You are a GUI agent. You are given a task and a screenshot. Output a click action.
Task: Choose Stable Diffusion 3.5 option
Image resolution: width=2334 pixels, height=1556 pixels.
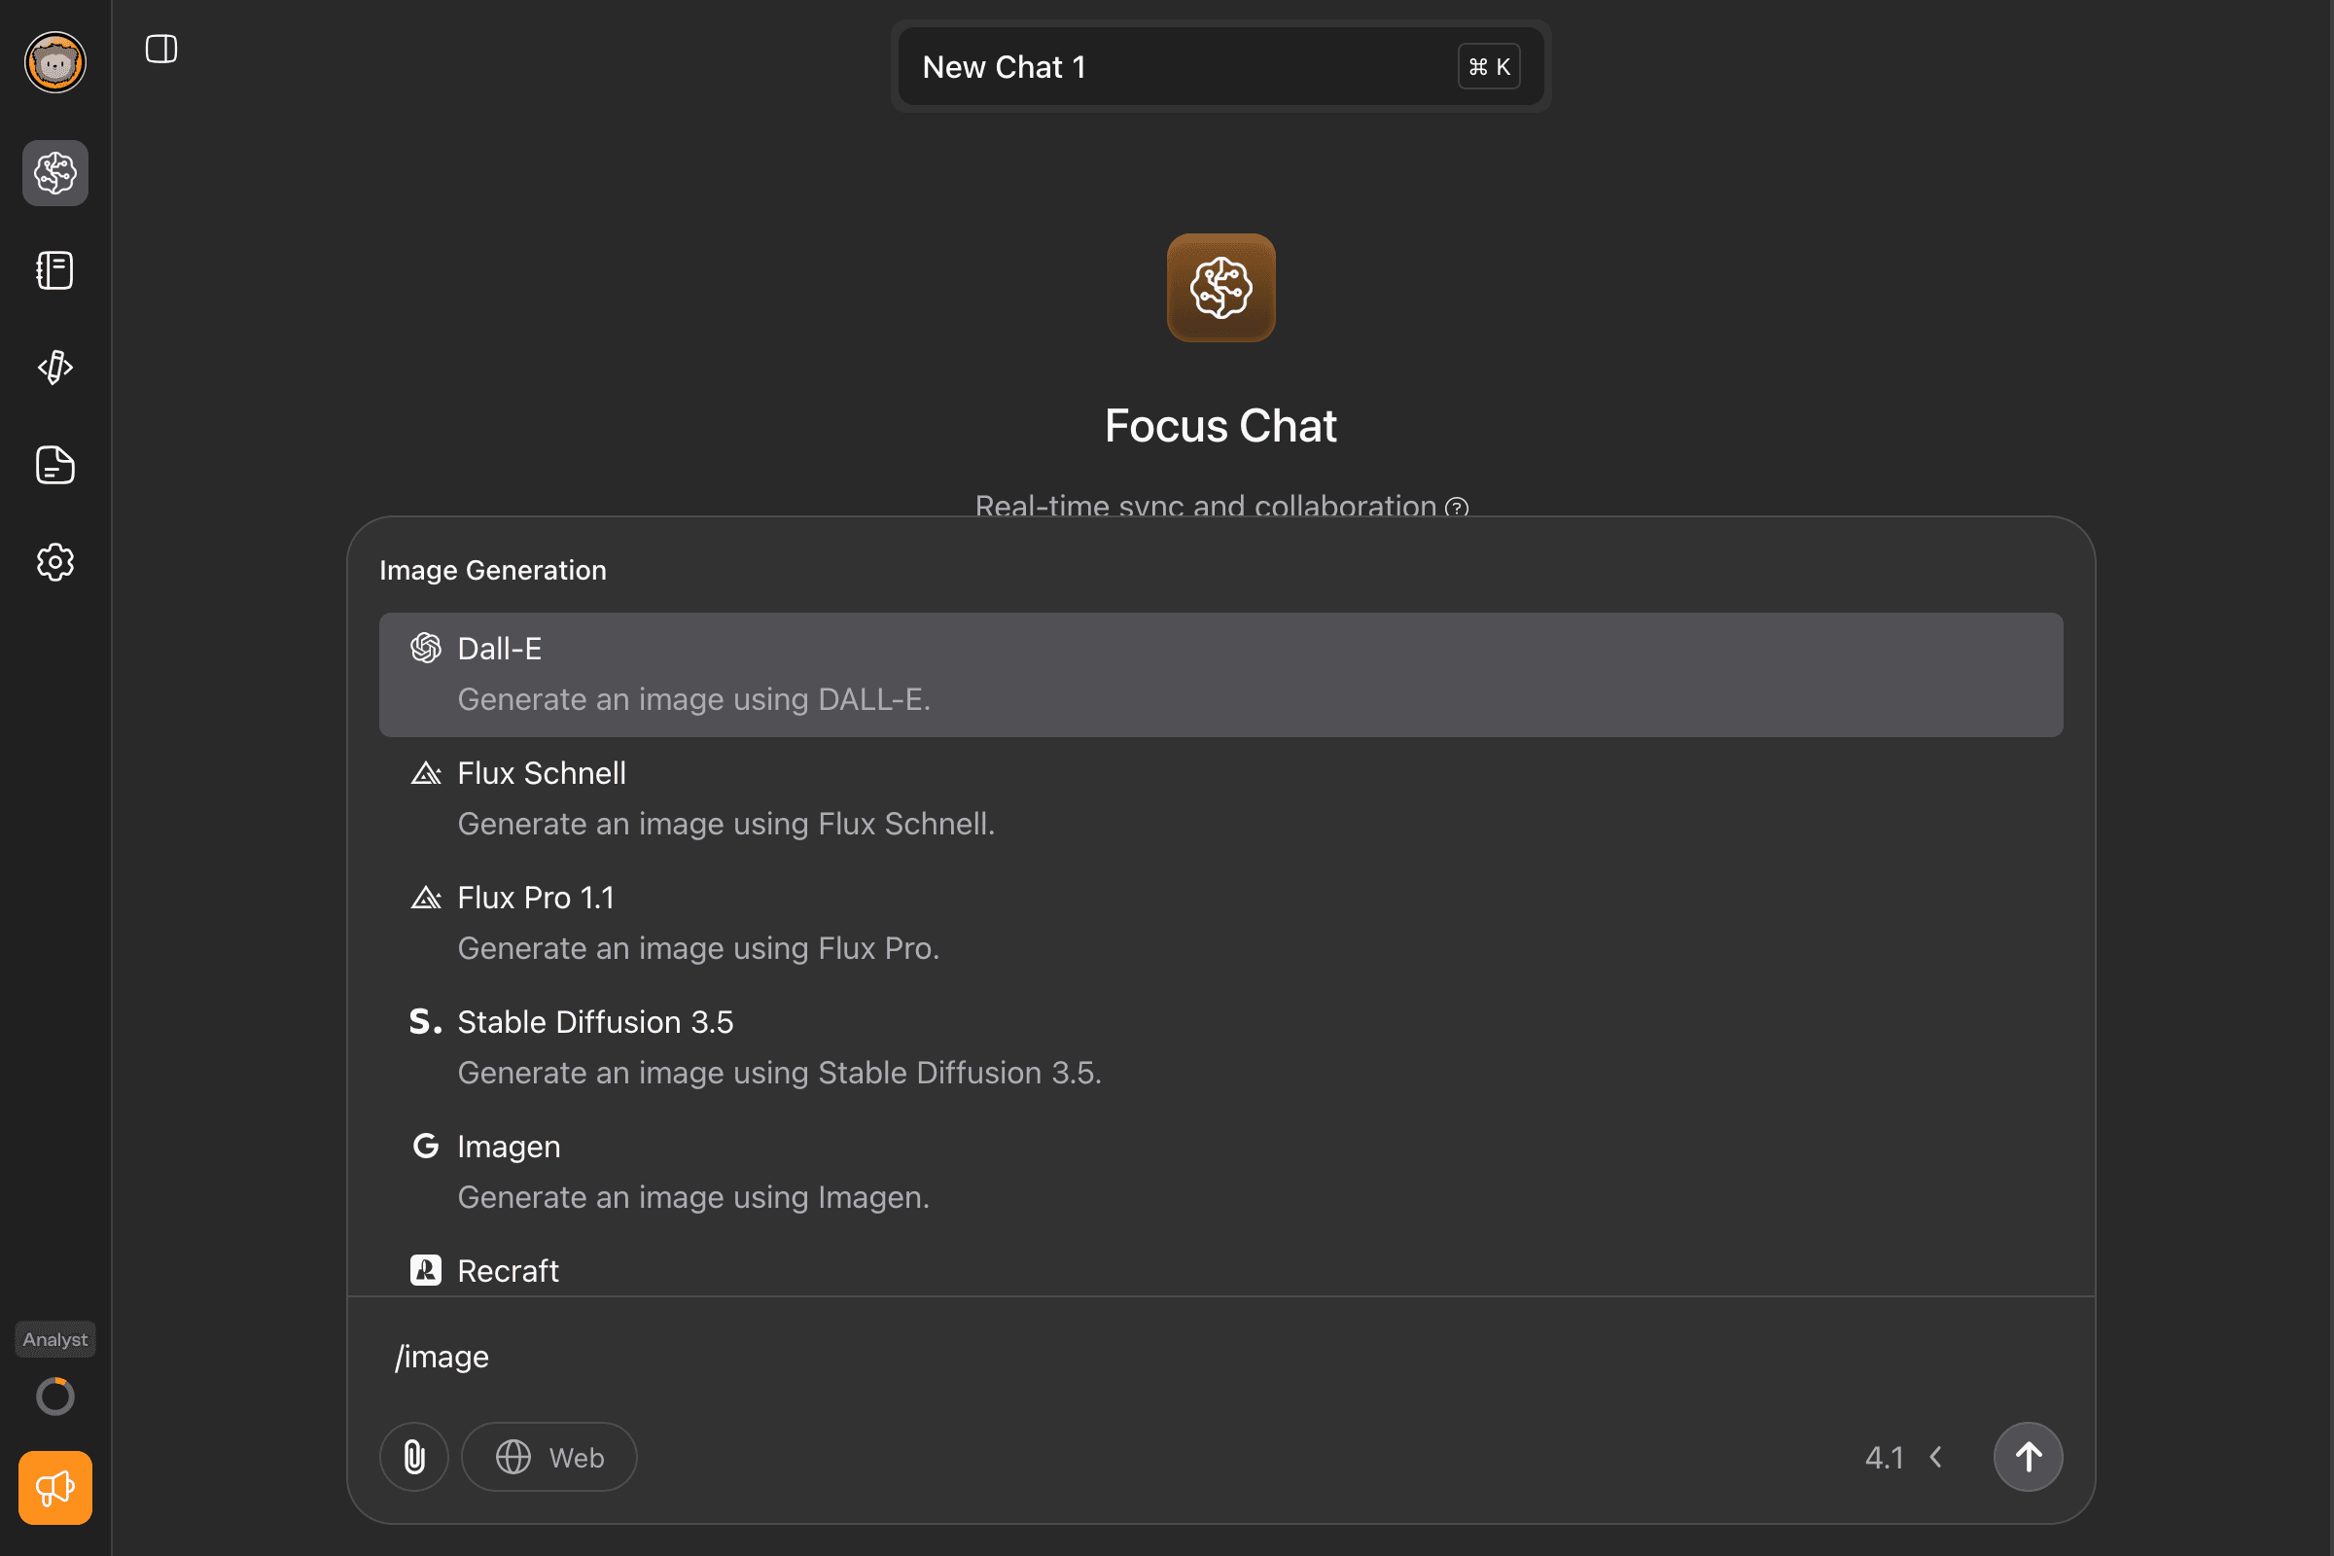(x=1220, y=1047)
